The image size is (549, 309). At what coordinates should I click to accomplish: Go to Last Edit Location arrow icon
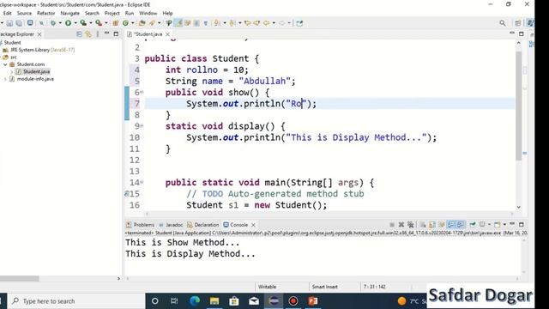point(248,23)
